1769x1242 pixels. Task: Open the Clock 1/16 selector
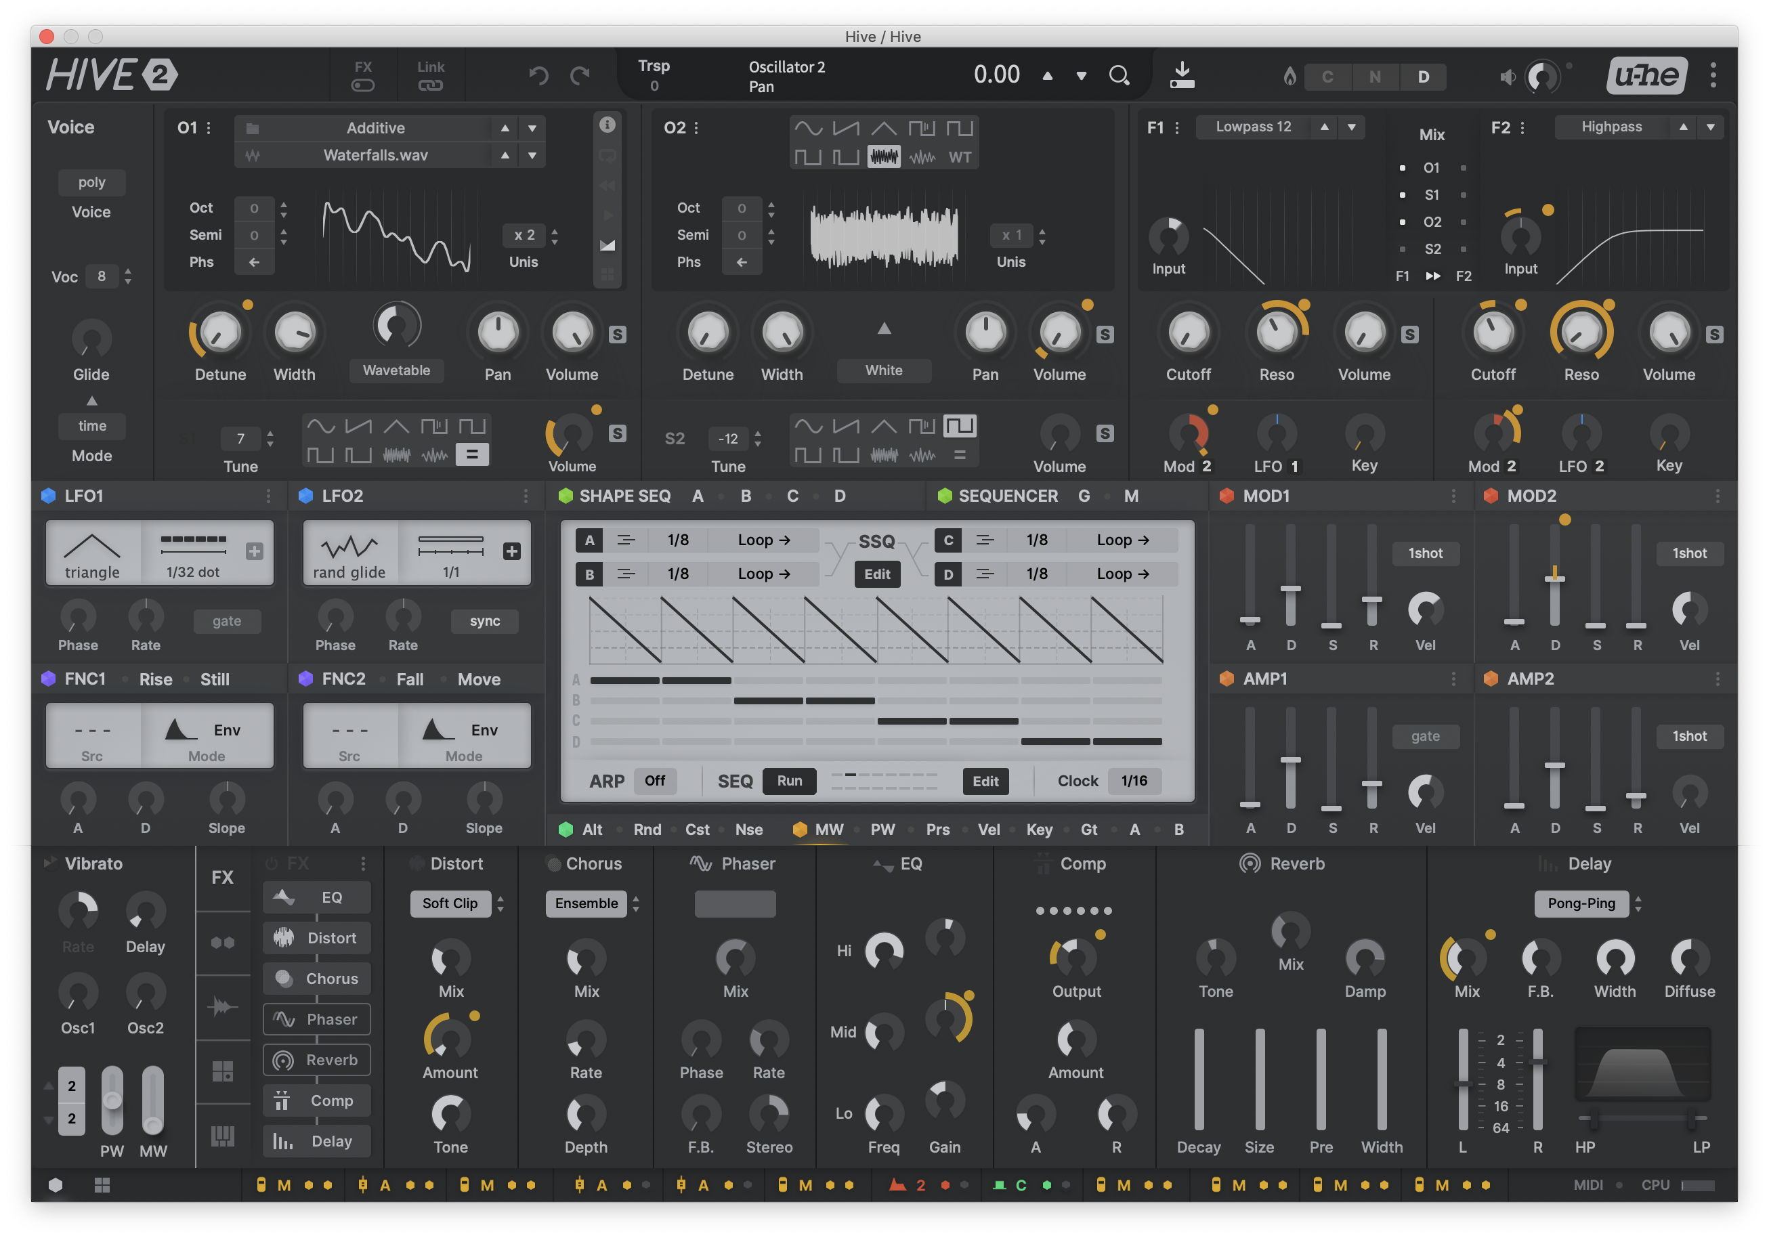(1134, 781)
